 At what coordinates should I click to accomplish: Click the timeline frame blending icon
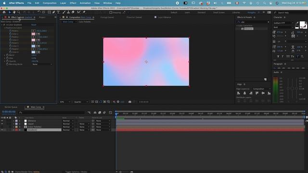tap(100, 112)
